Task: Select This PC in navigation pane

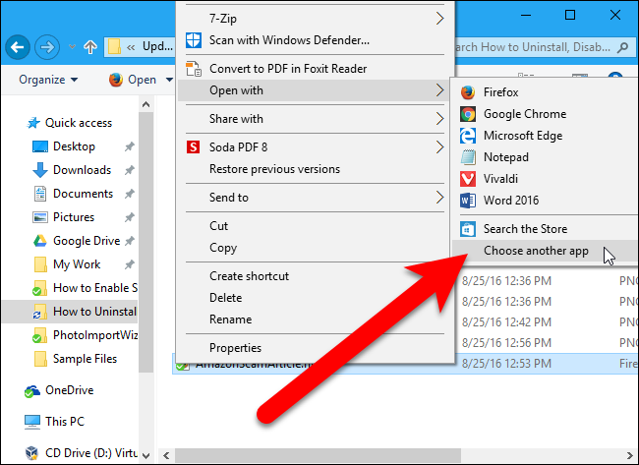Action: [x=54, y=422]
